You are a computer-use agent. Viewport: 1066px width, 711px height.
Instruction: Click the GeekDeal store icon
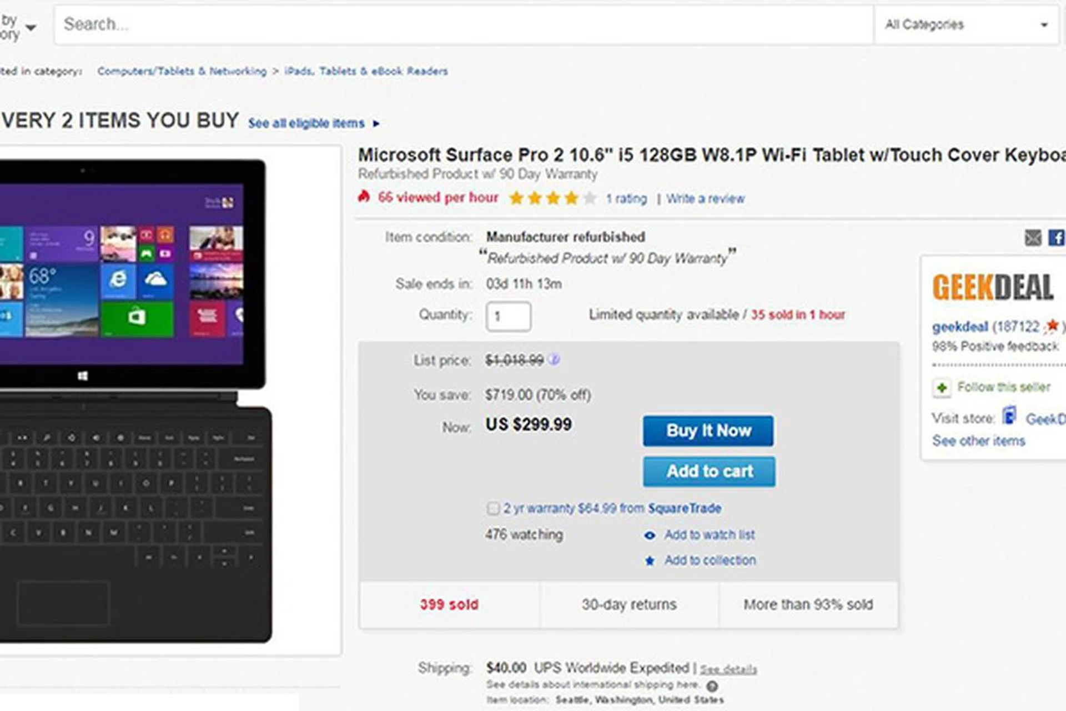tap(1009, 416)
